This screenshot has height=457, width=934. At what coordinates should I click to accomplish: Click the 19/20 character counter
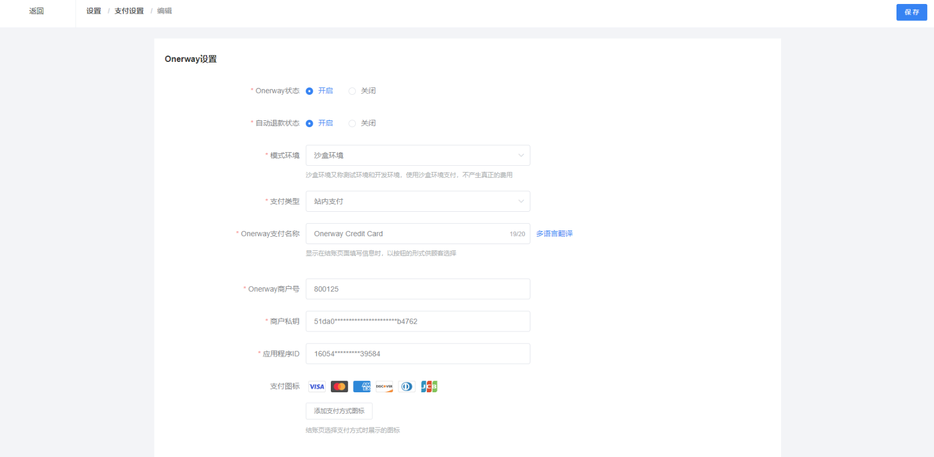point(517,234)
